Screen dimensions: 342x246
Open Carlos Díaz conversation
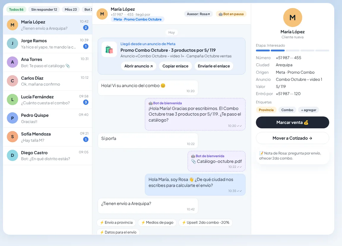tap(47, 81)
